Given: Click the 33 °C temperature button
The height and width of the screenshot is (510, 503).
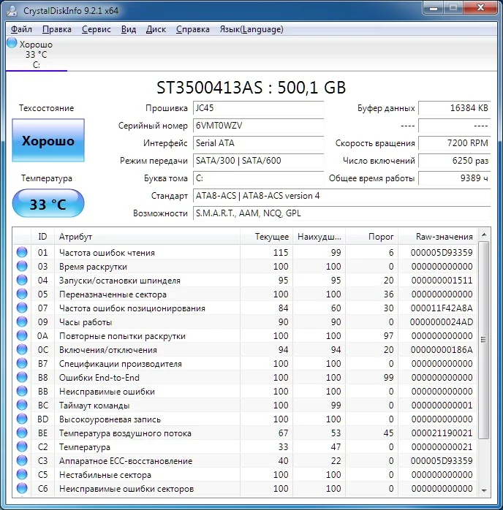Looking at the screenshot, I should [x=48, y=204].
